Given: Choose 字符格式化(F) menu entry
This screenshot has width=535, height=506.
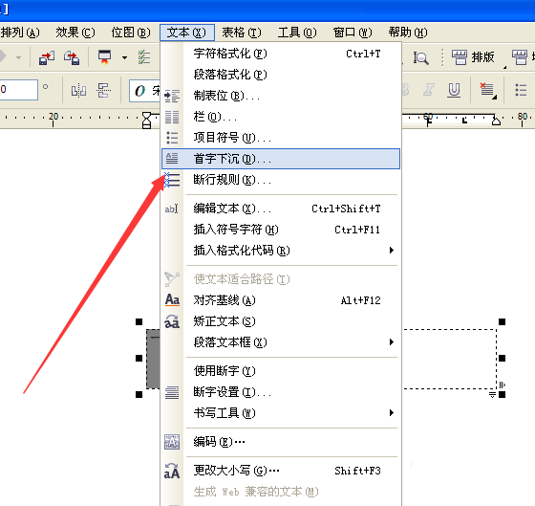Looking at the screenshot, I should (x=281, y=54).
